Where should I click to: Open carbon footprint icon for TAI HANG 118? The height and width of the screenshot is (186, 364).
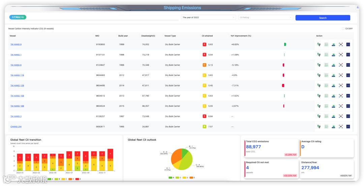pyautogui.click(x=319, y=75)
